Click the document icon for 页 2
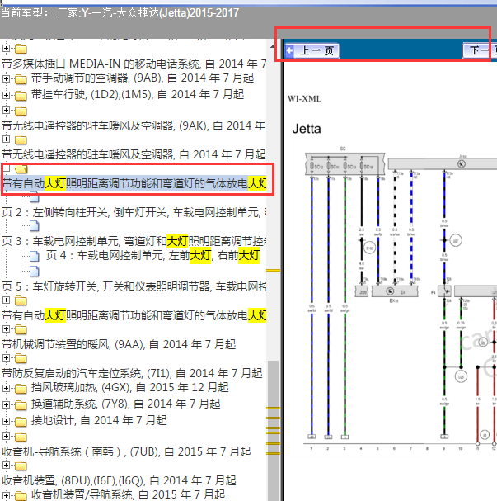Viewport: 497px width, 501px height. [35, 197]
